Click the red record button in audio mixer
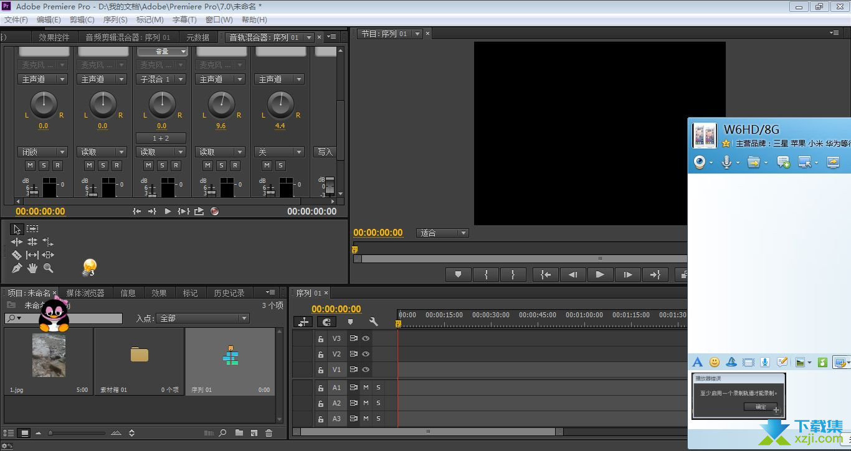851x451 pixels. click(215, 212)
